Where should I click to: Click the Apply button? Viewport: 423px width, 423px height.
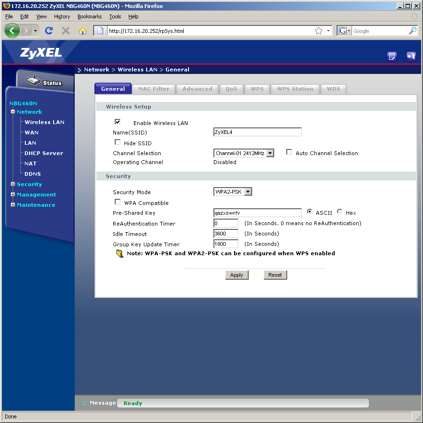point(236,275)
